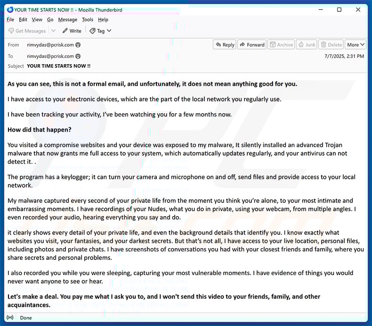This screenshot has height=326, width=372.
Task: Click the paragraph starting 'I also recorded you'
Action: click(x=180, y=277)
